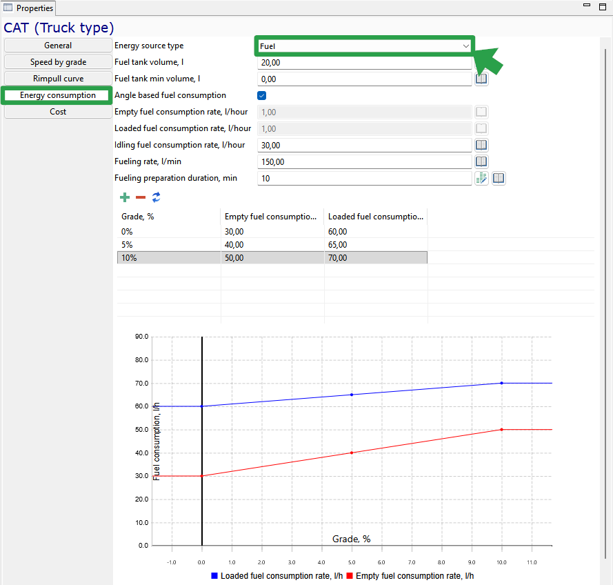Click the 70,00 loaded consumption cell
Image resolution: width=613 pixels, height=585 pixels.
click(x=376, y=258)
